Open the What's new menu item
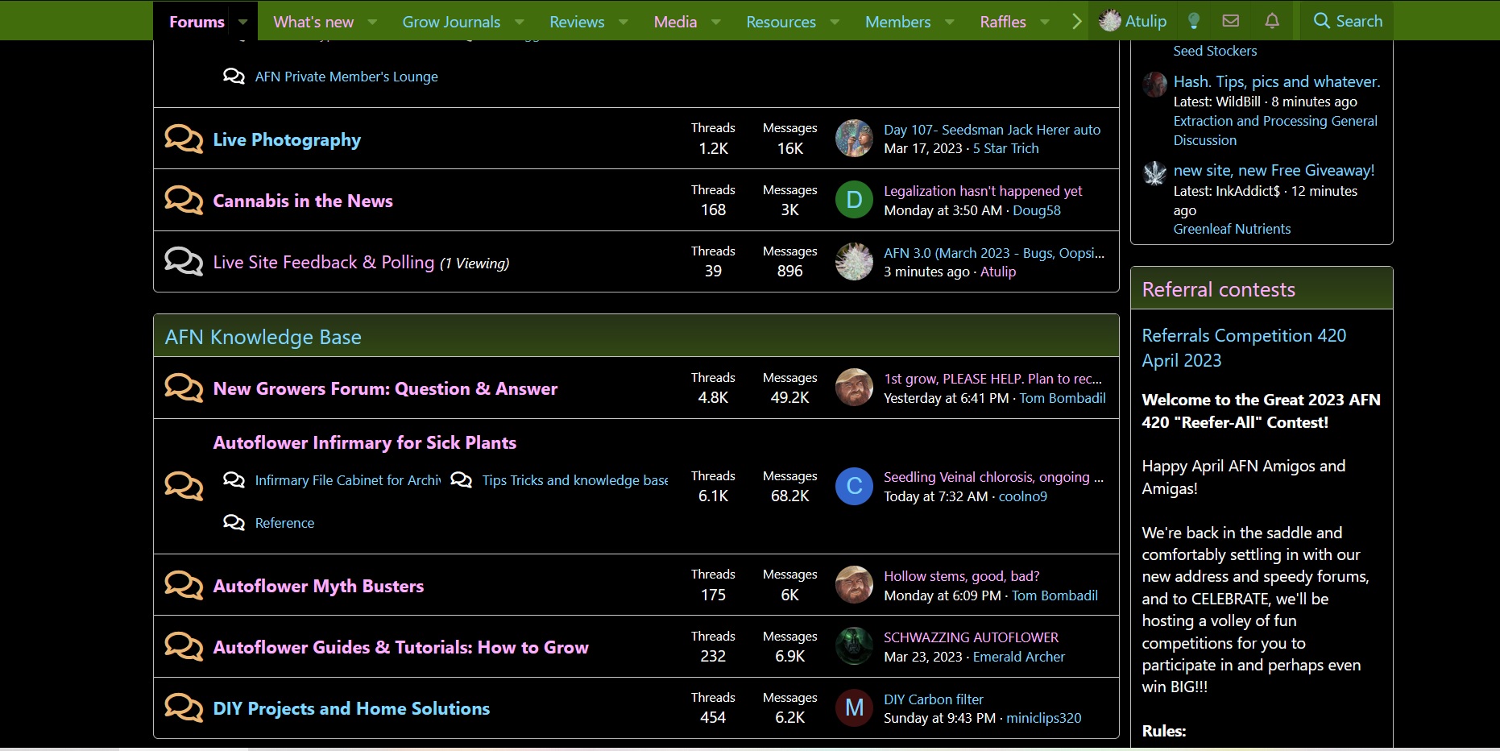 tap(313, 22)
